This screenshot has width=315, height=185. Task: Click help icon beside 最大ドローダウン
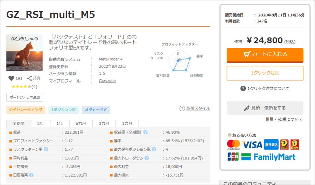pyautogui.click(x=146, y=158)
